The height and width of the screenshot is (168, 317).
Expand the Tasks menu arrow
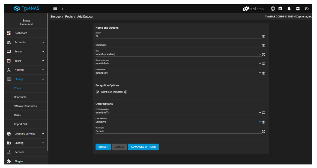point(43,61)
